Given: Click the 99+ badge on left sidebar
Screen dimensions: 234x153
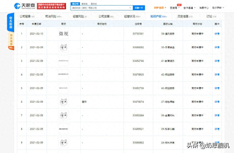Looking at the screenshot, I should click(11, 48).
